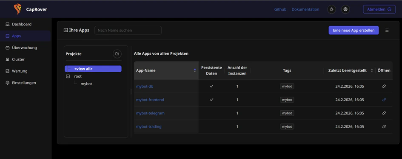
Task: Toggle the light/dark theme sun icon
Action: [332, 9]
